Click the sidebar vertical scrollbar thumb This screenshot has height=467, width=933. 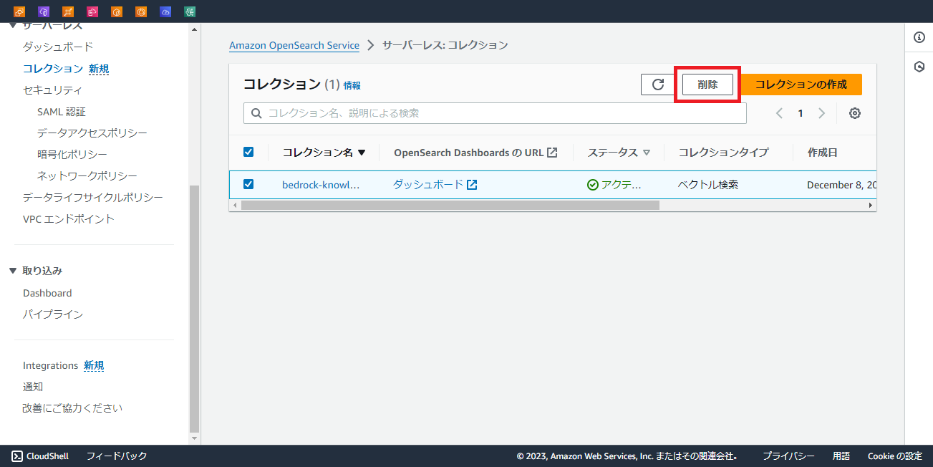(x=195, y=308)
